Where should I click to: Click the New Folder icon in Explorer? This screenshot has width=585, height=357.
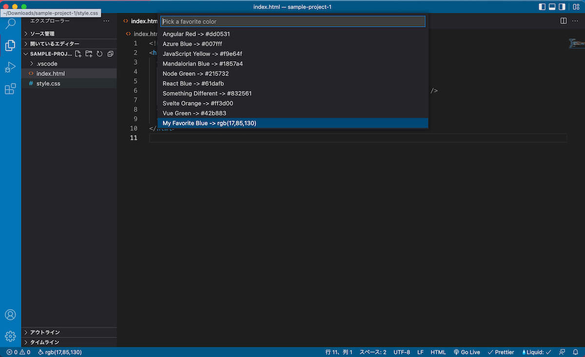point(89,54)
